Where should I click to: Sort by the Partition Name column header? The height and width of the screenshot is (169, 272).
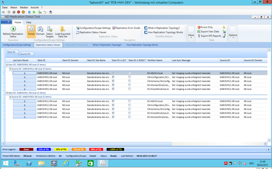[x=159, y=60]
